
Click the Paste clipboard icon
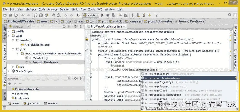(x=46, y=15)
